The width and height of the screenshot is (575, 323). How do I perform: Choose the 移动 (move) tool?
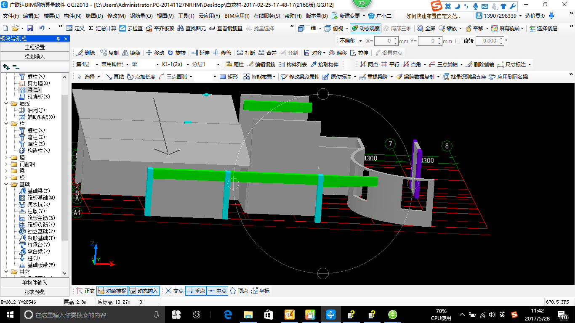(155, 53)
